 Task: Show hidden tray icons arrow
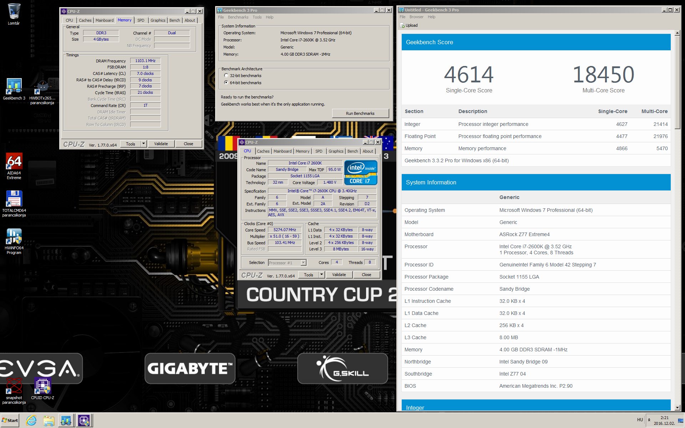coord(649,420)
